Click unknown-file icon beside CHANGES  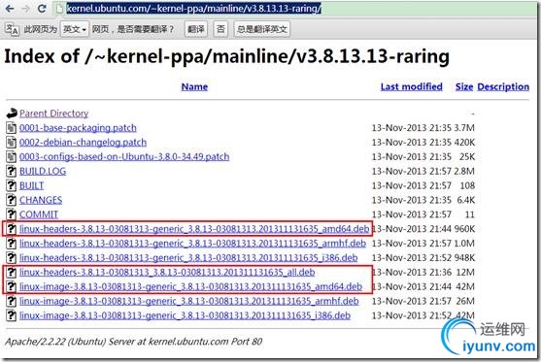[x=12, y=200]
